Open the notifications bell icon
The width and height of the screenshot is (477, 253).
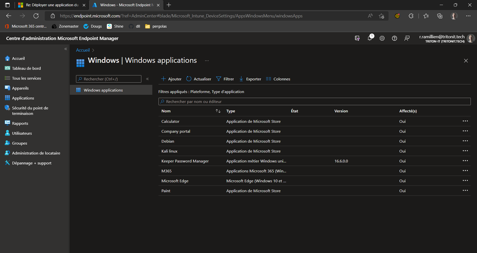(370, 38)
